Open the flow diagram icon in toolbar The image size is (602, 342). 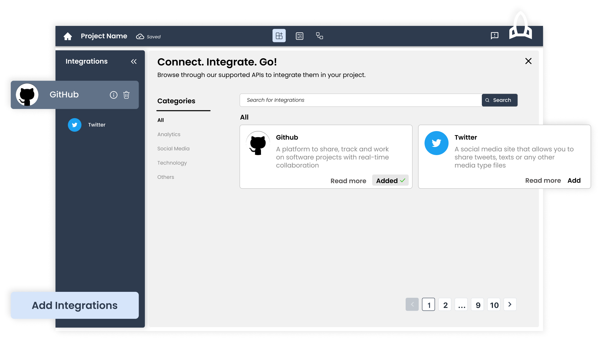pyautogui.click(x=319, y=36)
